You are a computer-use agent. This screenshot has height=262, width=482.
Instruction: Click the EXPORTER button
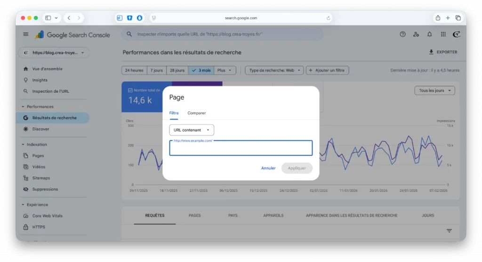pyautogui.click(x=443, y=52)
